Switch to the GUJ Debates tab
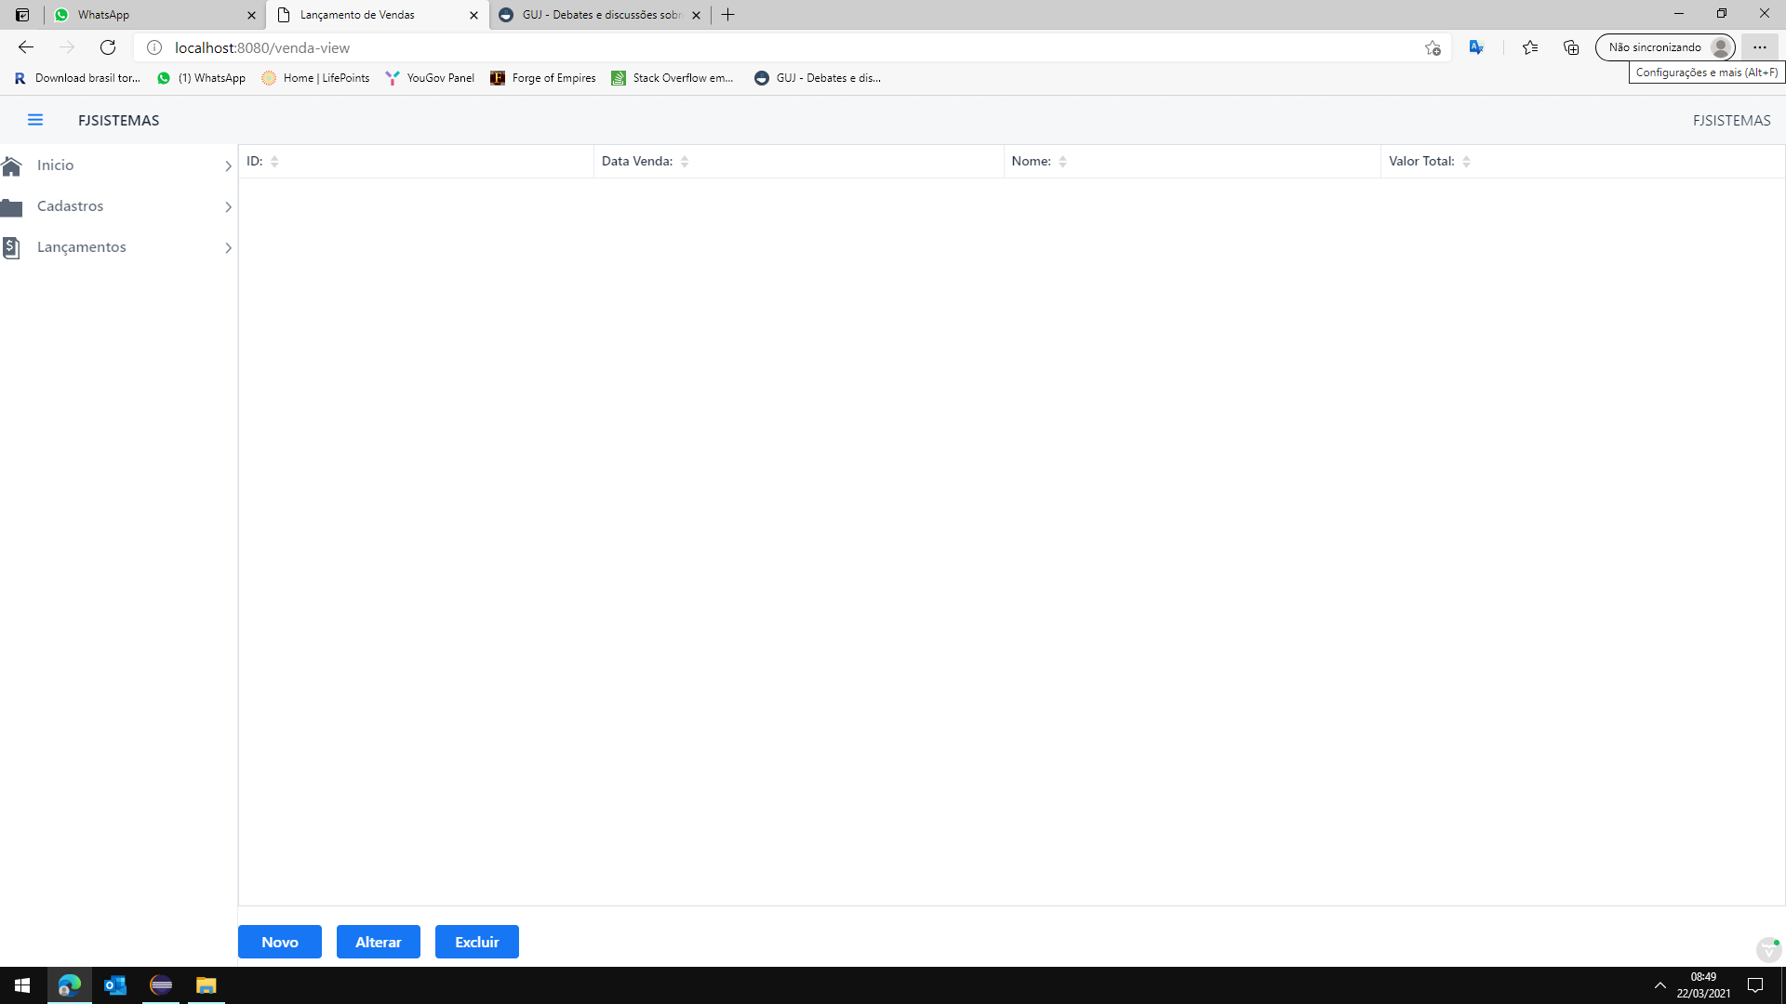 595,15
